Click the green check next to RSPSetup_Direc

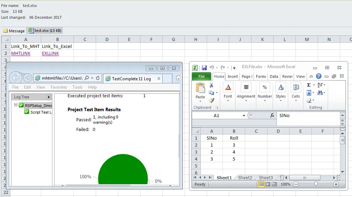[x=21, y=105]
